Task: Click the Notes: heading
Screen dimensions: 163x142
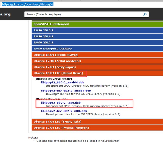Action: tap(33, 138)
